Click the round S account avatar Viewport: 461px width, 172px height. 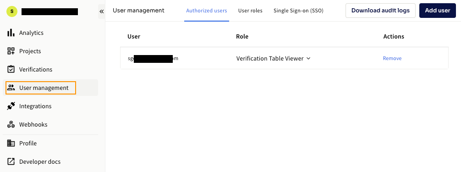coord(12,11)
